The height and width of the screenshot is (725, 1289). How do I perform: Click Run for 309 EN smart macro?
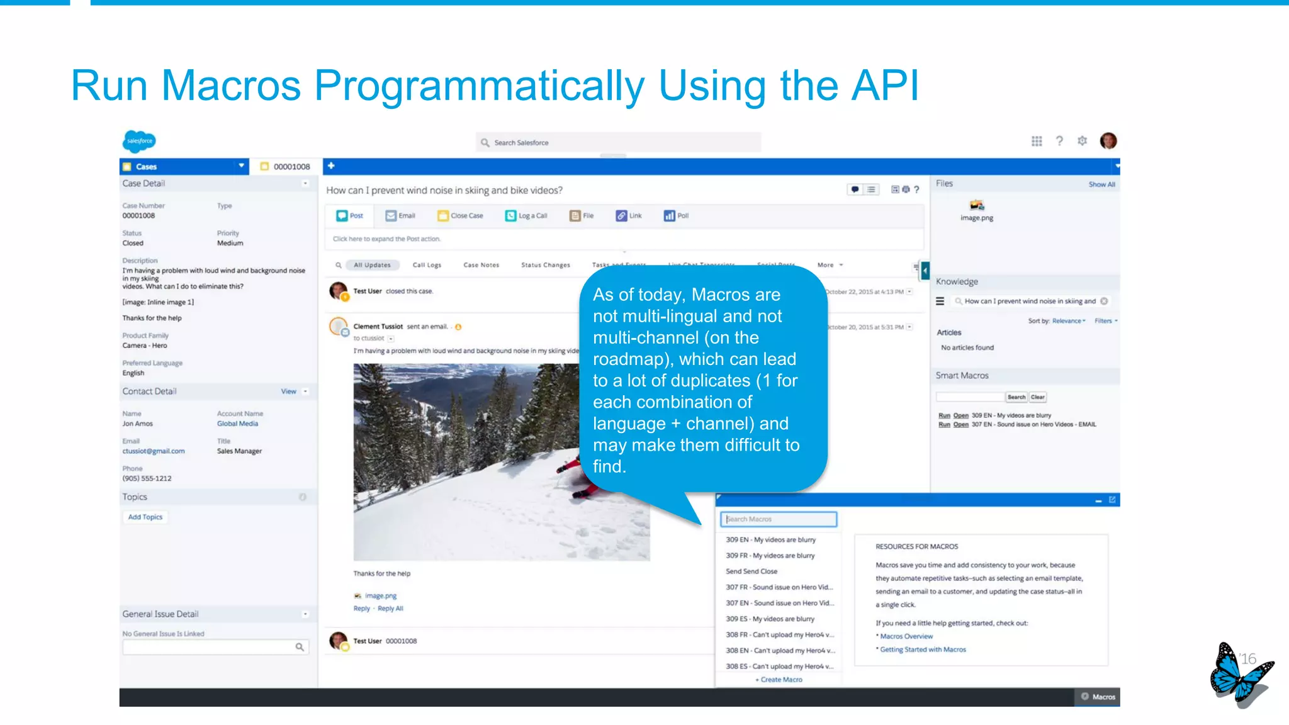[944, 415]
